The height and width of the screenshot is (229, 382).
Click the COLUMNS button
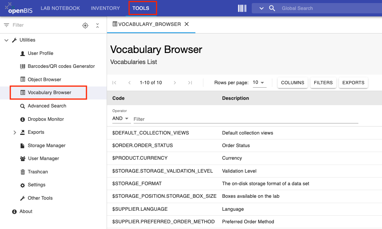tap(292, 83)
